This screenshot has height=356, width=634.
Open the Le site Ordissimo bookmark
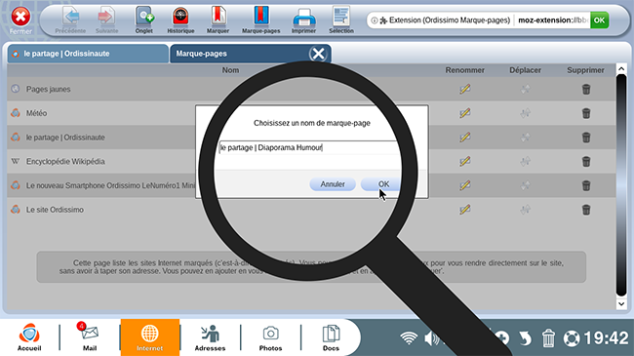pos(55,210)
